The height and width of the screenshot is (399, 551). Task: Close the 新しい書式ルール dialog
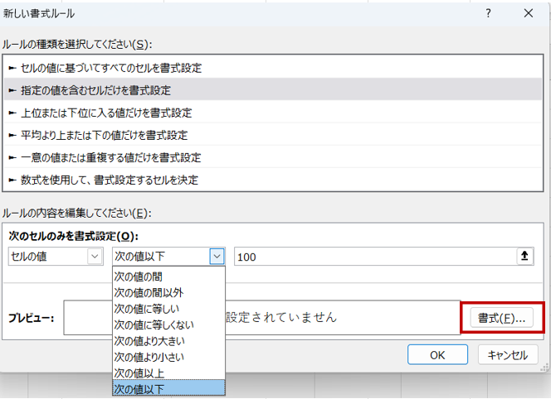tap(528, 13)
